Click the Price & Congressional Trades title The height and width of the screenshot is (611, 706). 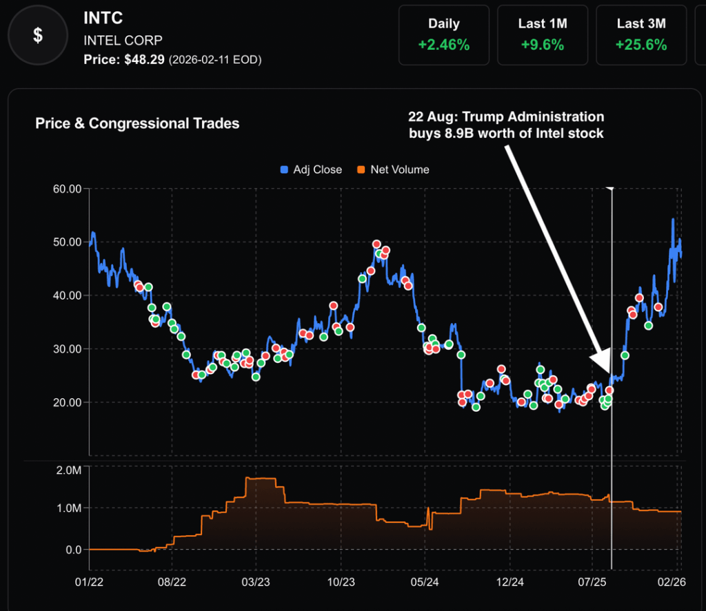(x=137, y=123)
